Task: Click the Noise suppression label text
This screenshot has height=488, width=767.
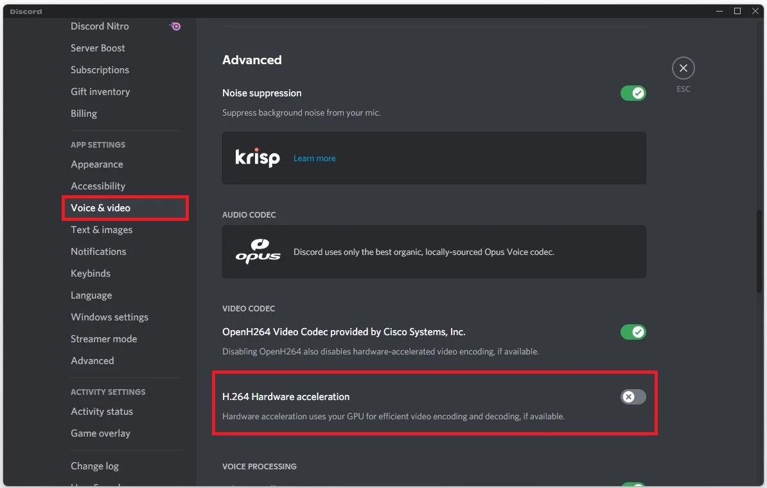Action: 261,93
